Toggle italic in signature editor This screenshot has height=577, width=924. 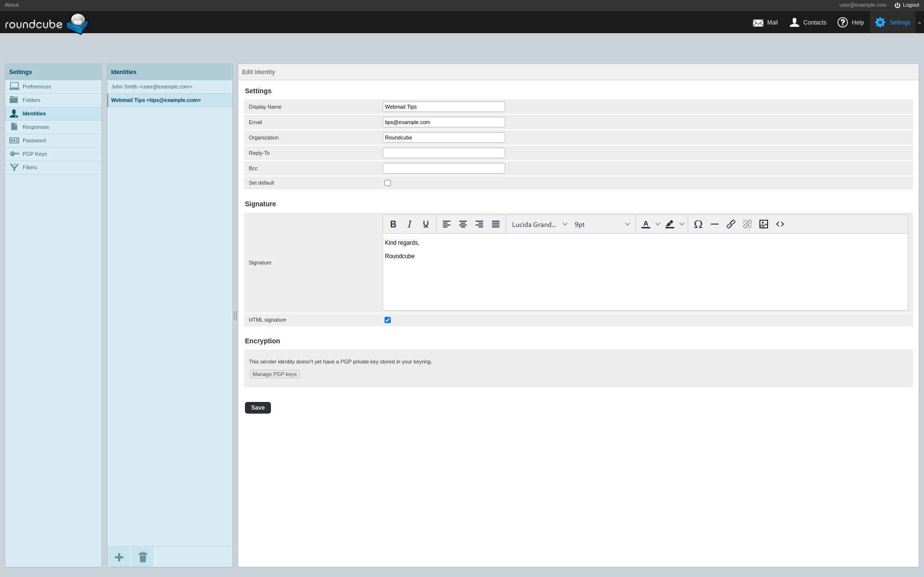(410, 224)
